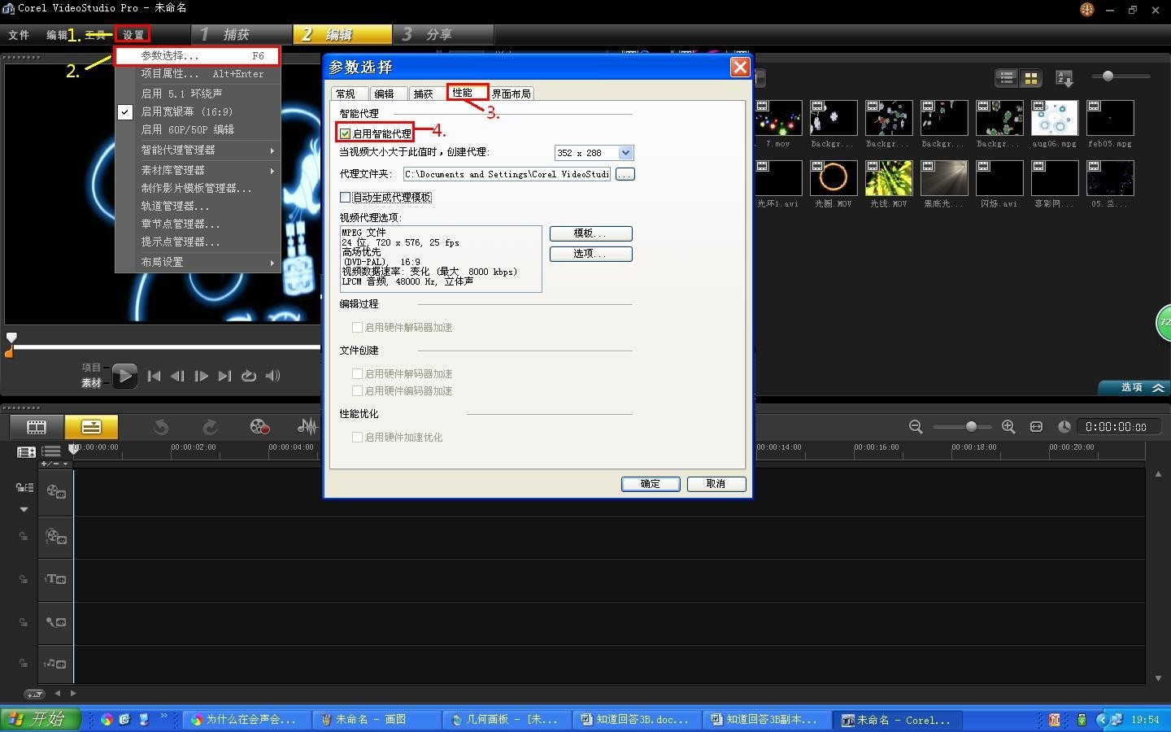Viewport: 1171px width, 732px height.
Task: Browse proxy folder with ... button
Action: tap(625, 174)
